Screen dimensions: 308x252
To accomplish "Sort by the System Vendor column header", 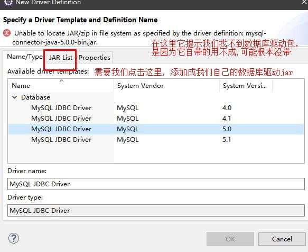I will (x=166, y=86).
